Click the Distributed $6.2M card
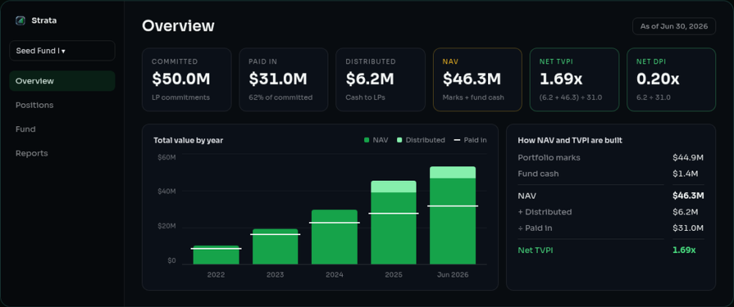This screenshot has width=734, height=307. [380, 80]
